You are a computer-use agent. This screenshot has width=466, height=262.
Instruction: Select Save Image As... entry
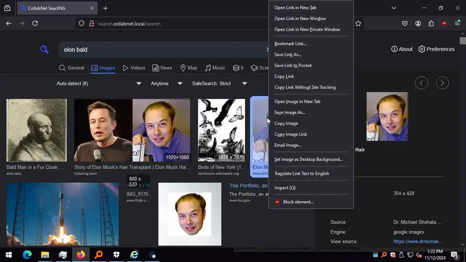pyautogui.click(x=311, y=112)
